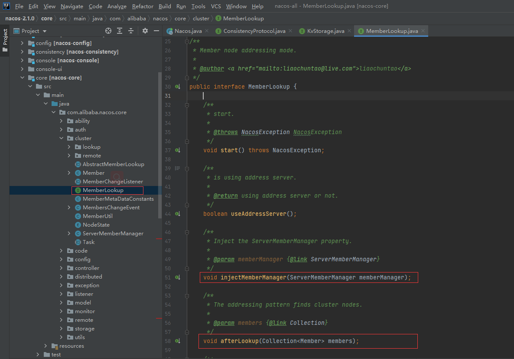
Task: Collapse the core [nacos-core] module
Action: (22, 77)
